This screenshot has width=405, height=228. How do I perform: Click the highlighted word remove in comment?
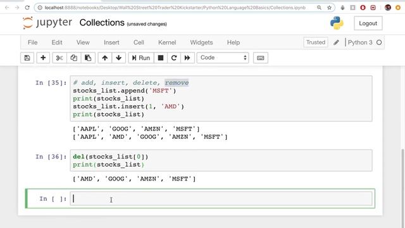coord(177,83)
